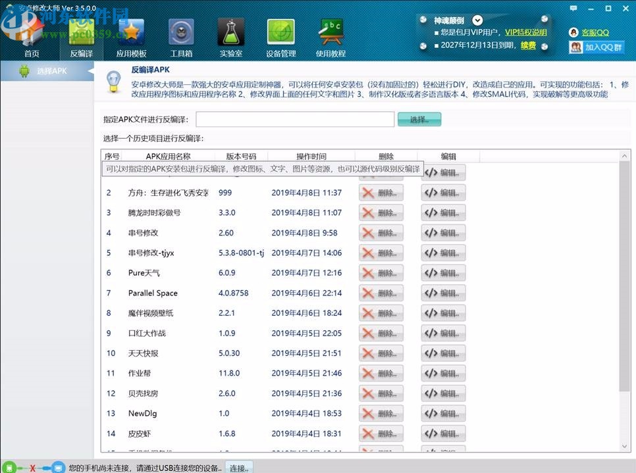Screen dimensions: 636x473
Task: Click the APK file path input field
Action: (x=294, y=119)
